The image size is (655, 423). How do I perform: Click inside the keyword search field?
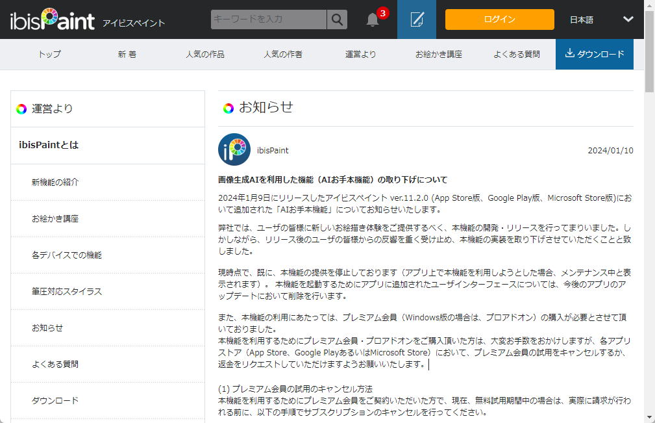(x=266, y=19)
